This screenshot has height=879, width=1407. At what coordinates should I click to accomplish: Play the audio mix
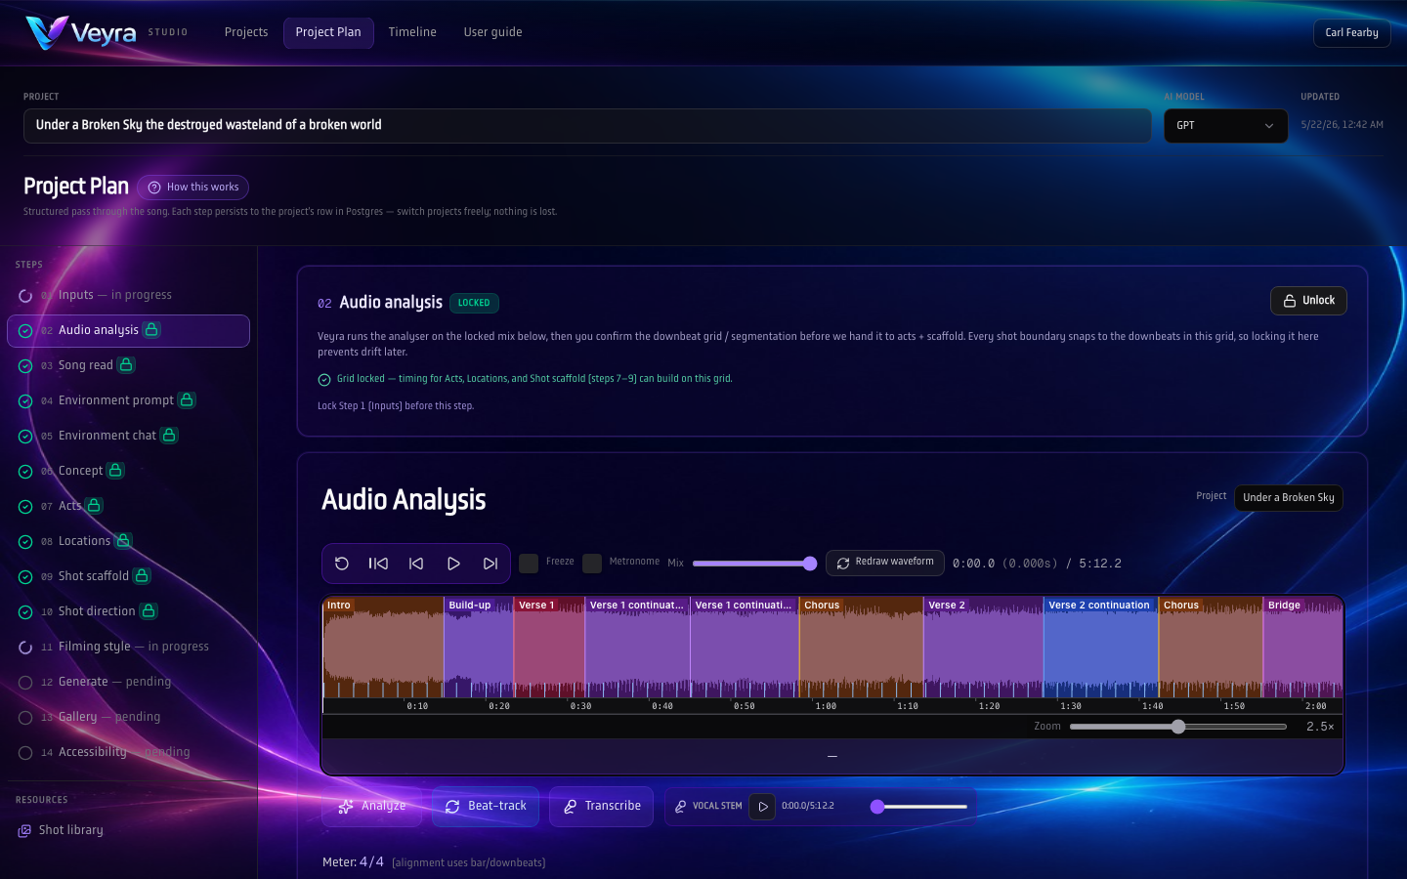pos(453,564)
